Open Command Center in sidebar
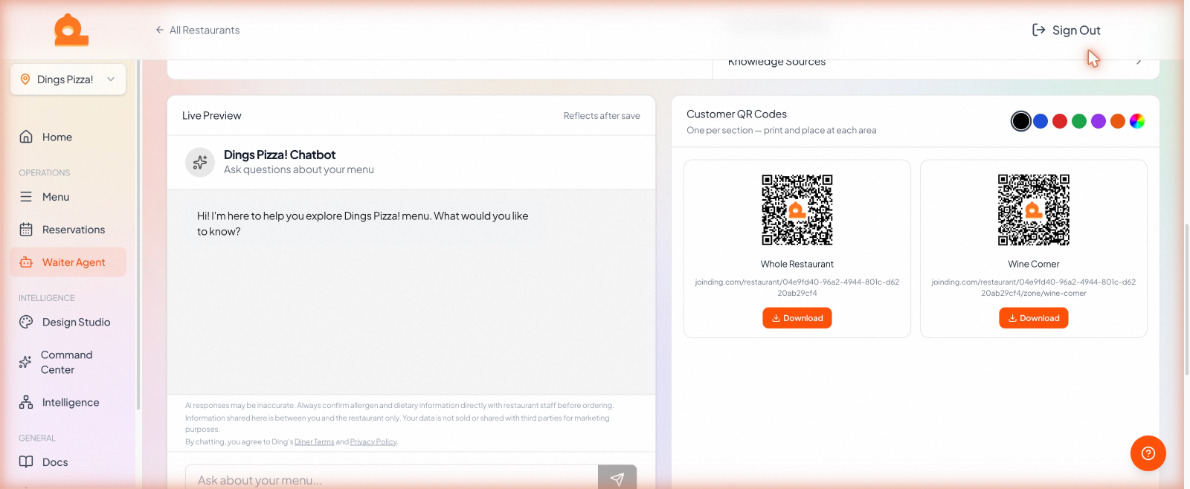1190x489 pixels. (68, 362)
